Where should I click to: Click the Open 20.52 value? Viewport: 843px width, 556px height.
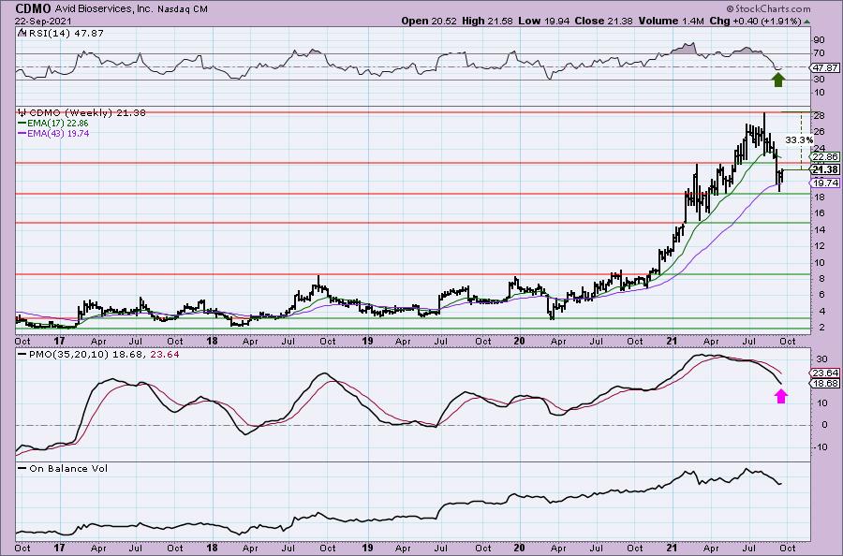coord(429,21)
